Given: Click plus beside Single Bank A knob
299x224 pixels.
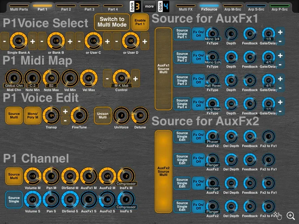Looking at the screenshot, I should (33, 41).
